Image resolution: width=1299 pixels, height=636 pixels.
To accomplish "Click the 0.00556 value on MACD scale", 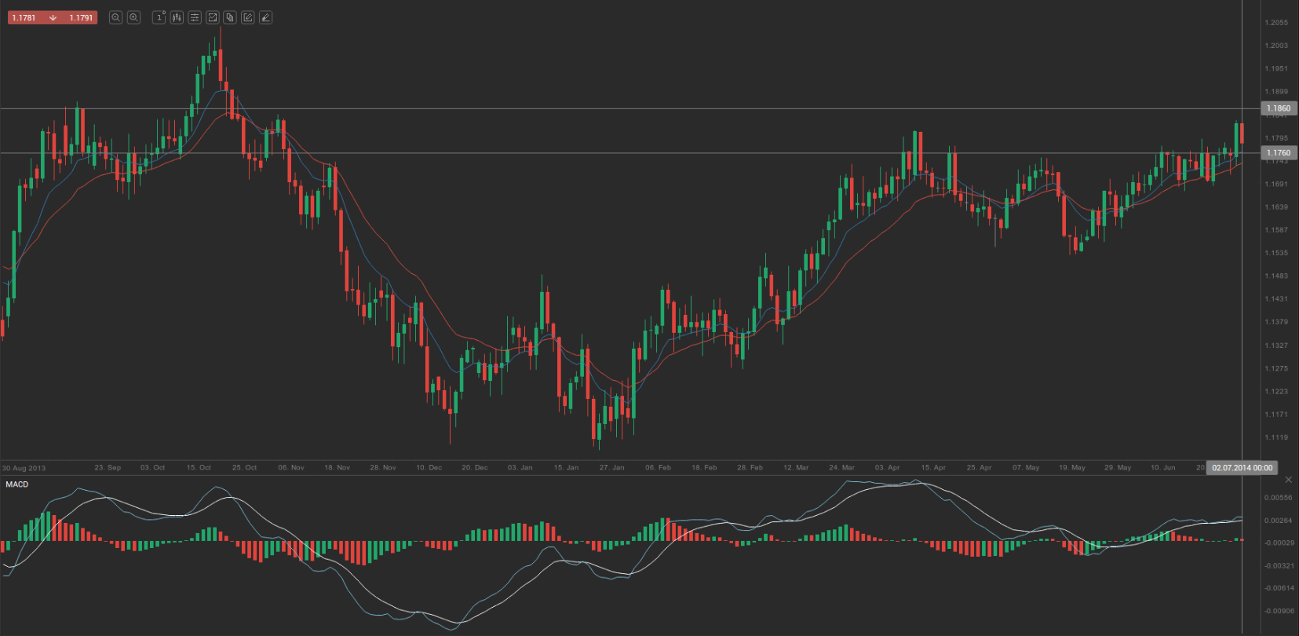I will [x=1278, y=498].
